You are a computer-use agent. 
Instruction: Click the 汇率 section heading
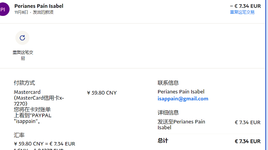pos(19,135)
